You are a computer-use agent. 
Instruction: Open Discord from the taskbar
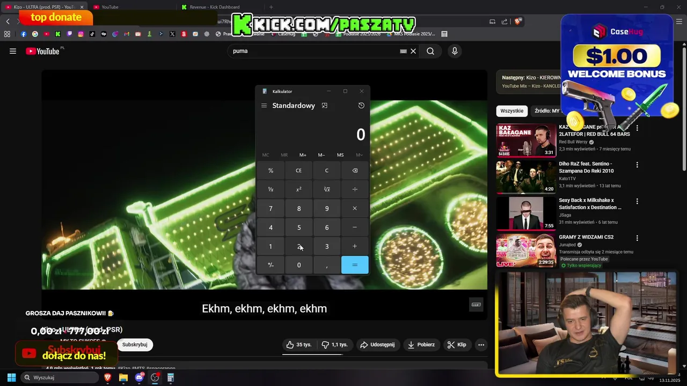[x=140, y=377]
